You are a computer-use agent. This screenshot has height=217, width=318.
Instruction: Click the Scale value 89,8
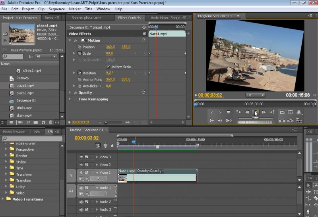109,53
